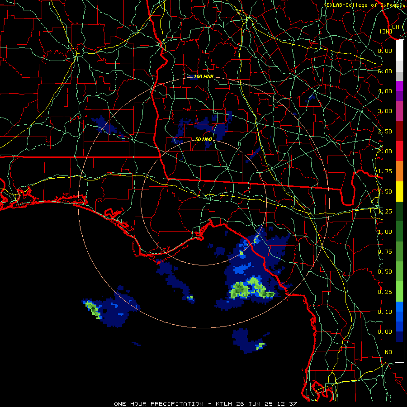Click the "1.25" legend value
This screenshot has height=407, width=407.
pos(385,212)
